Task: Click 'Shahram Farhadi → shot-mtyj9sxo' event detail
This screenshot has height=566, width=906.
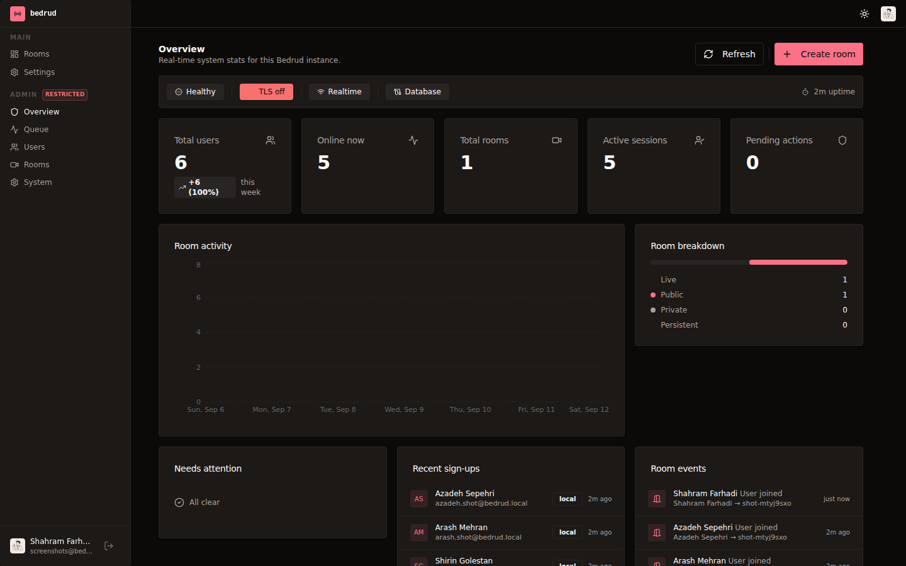Action: point(732,504)
